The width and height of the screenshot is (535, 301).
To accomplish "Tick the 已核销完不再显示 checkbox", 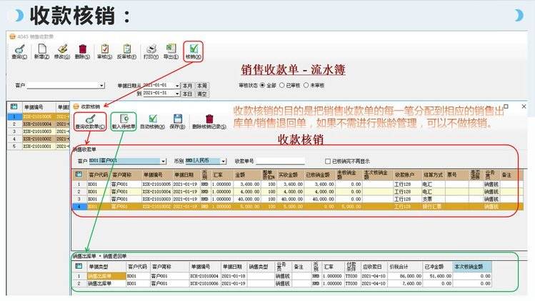I will (x=328, y=161).
